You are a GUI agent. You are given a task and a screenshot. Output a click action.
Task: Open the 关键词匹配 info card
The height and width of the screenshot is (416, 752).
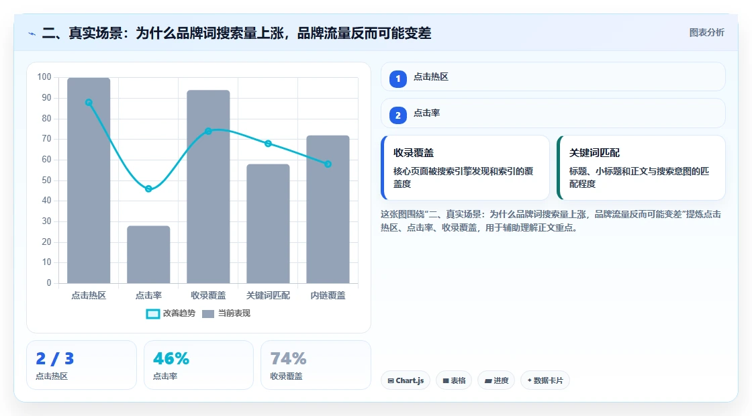pyautogui.click(x=641, y=168)
